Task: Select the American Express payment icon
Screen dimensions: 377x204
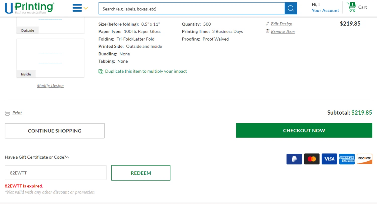Action: click(347, 159)
